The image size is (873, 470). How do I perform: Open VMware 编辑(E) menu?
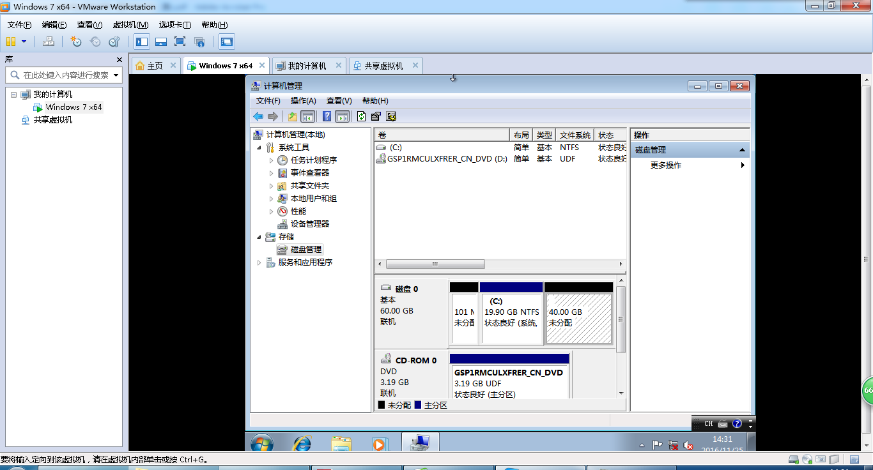tap(54, 25)
